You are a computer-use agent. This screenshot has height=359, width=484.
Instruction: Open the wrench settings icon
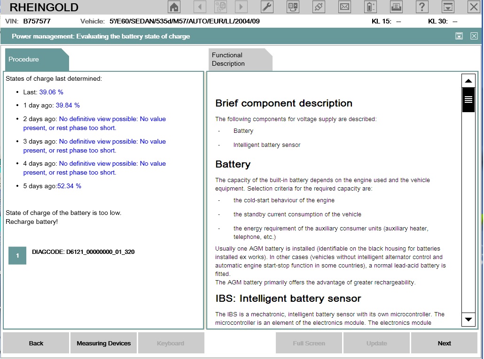point(266,7)
